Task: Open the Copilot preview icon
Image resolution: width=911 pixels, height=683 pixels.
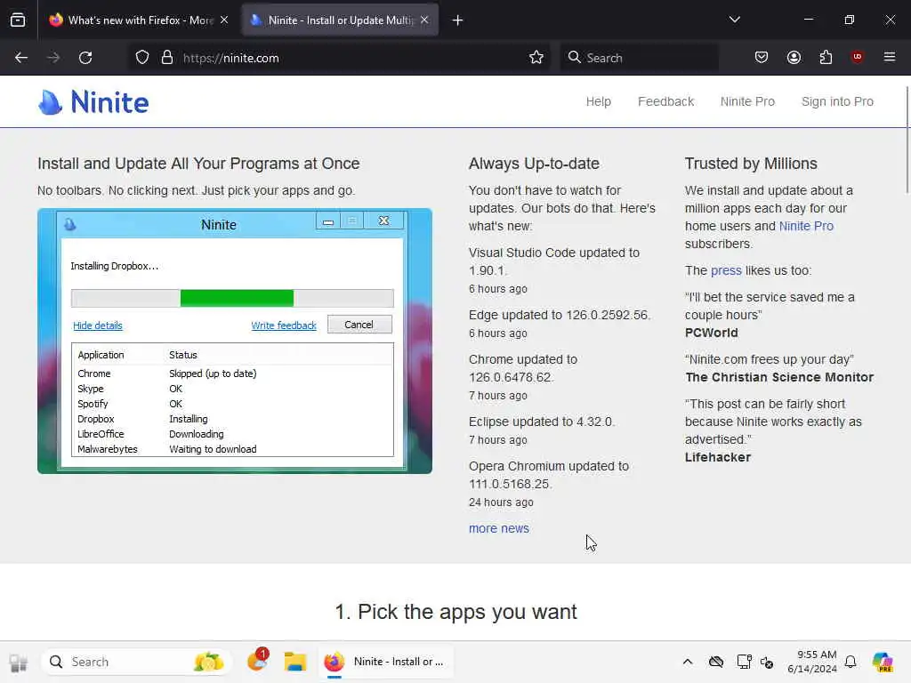Action: coord(883,662)
